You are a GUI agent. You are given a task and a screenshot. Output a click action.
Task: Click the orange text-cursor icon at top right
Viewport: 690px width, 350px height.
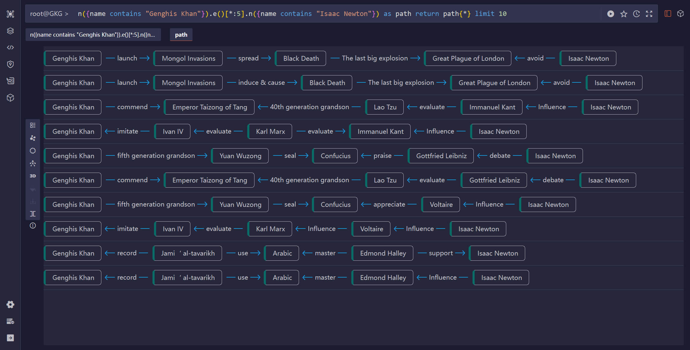point(668,14)
